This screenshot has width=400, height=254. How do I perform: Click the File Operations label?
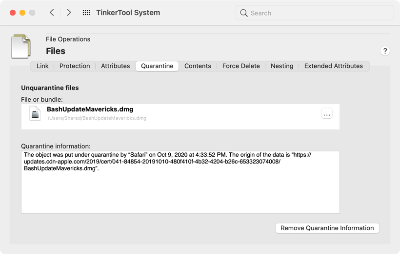point(68,39)
